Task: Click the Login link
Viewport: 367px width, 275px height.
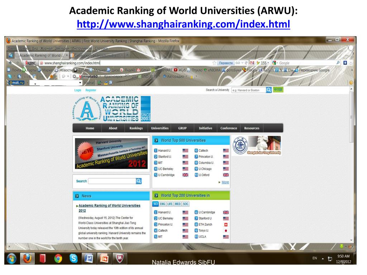Action: 78,90
